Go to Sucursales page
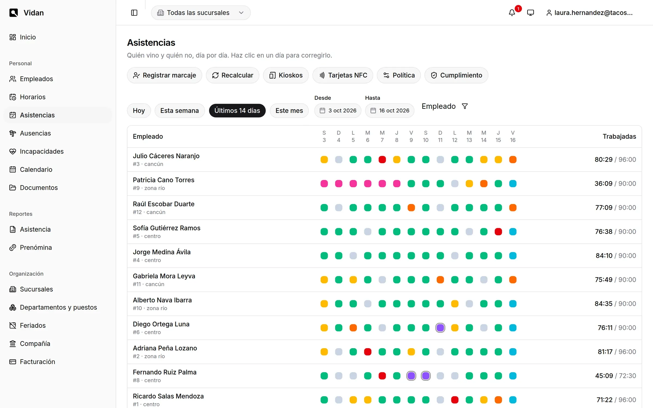 click(x=58, y=289)
